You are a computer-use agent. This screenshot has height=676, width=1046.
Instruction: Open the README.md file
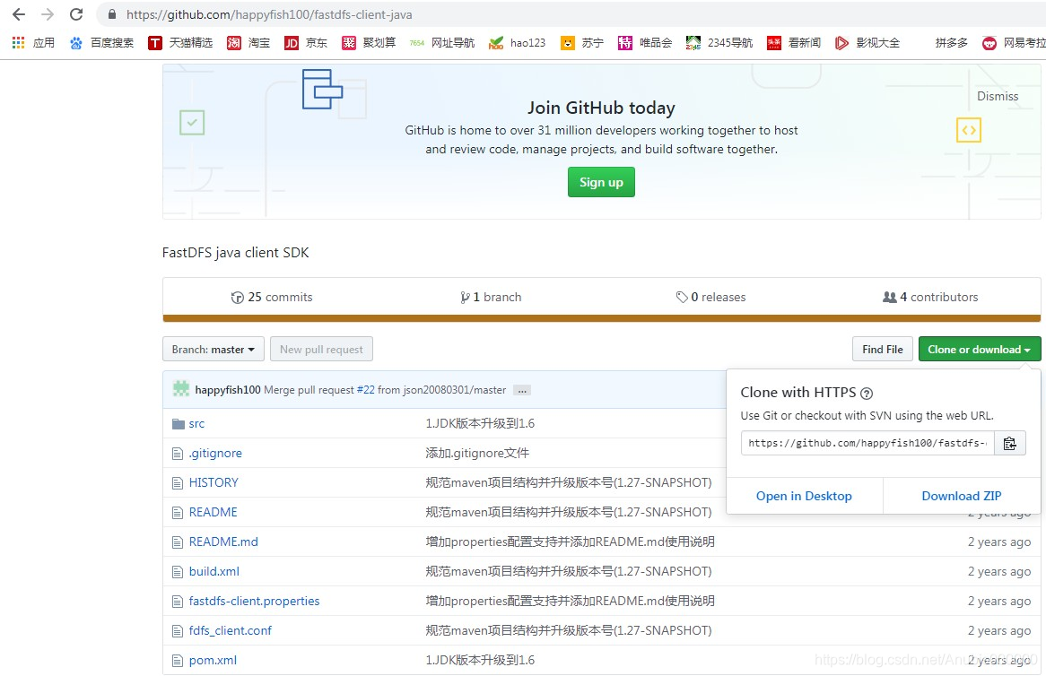(x=223, y=542)
